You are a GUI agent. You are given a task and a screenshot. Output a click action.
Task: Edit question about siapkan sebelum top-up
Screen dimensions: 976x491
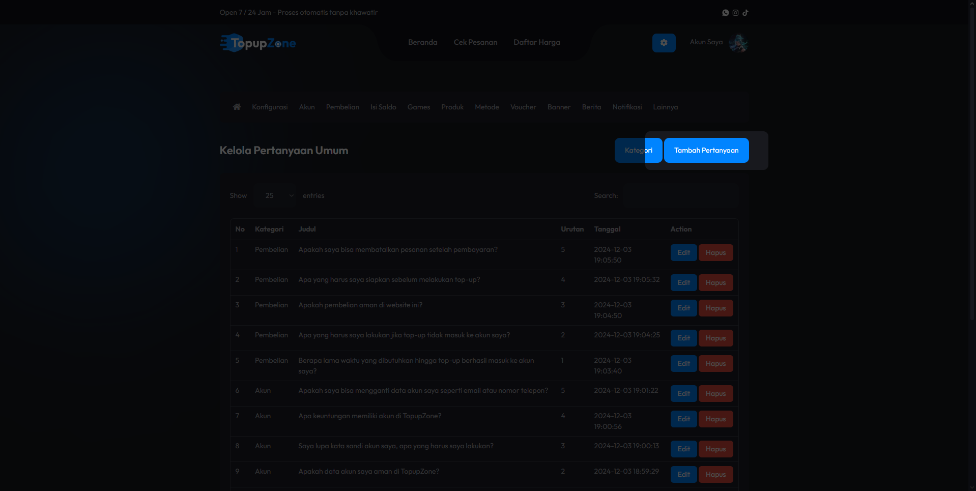683,283
